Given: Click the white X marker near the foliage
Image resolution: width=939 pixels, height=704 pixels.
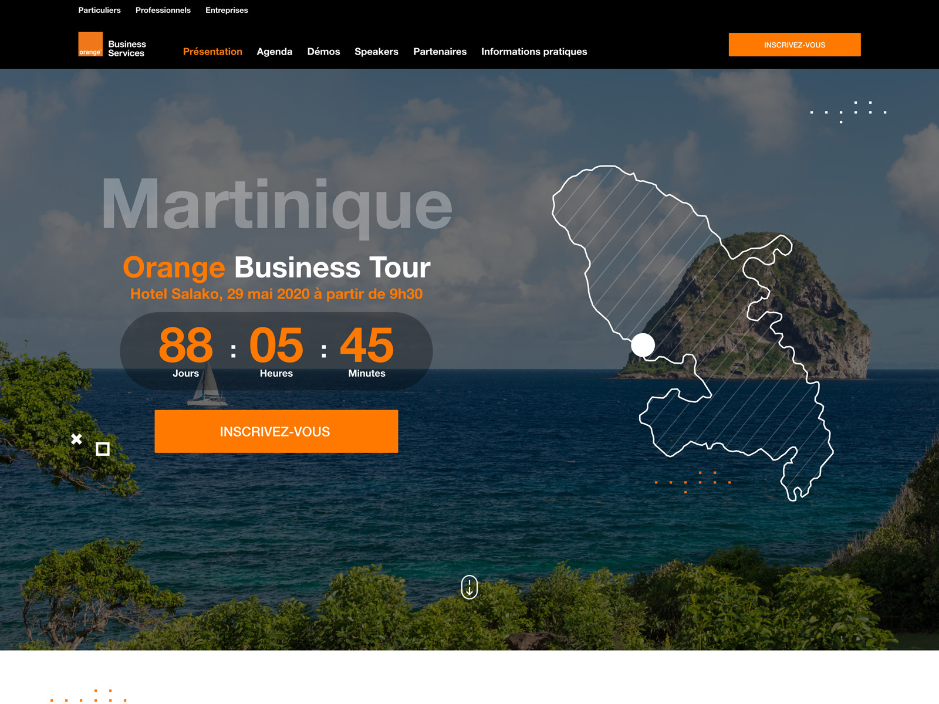Looking at the screenshot, I should (x=76, y=439).
